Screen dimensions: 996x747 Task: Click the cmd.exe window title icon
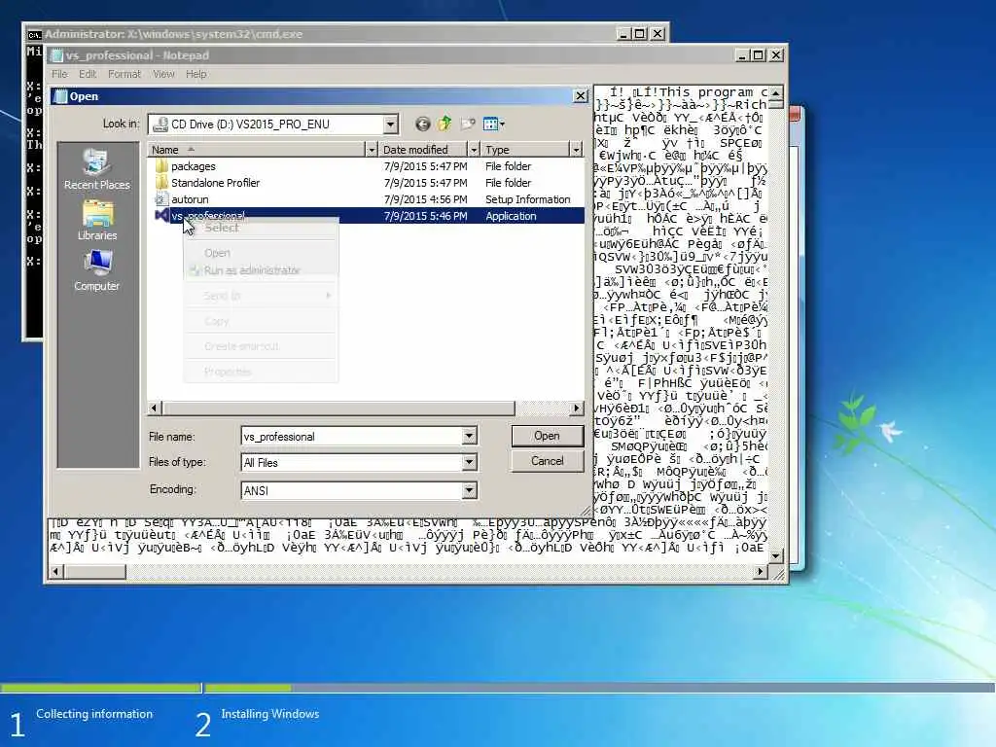pos(34,34)
